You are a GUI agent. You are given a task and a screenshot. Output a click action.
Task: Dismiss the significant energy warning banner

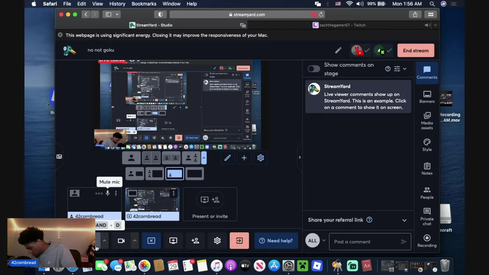[x=60, y=35]
